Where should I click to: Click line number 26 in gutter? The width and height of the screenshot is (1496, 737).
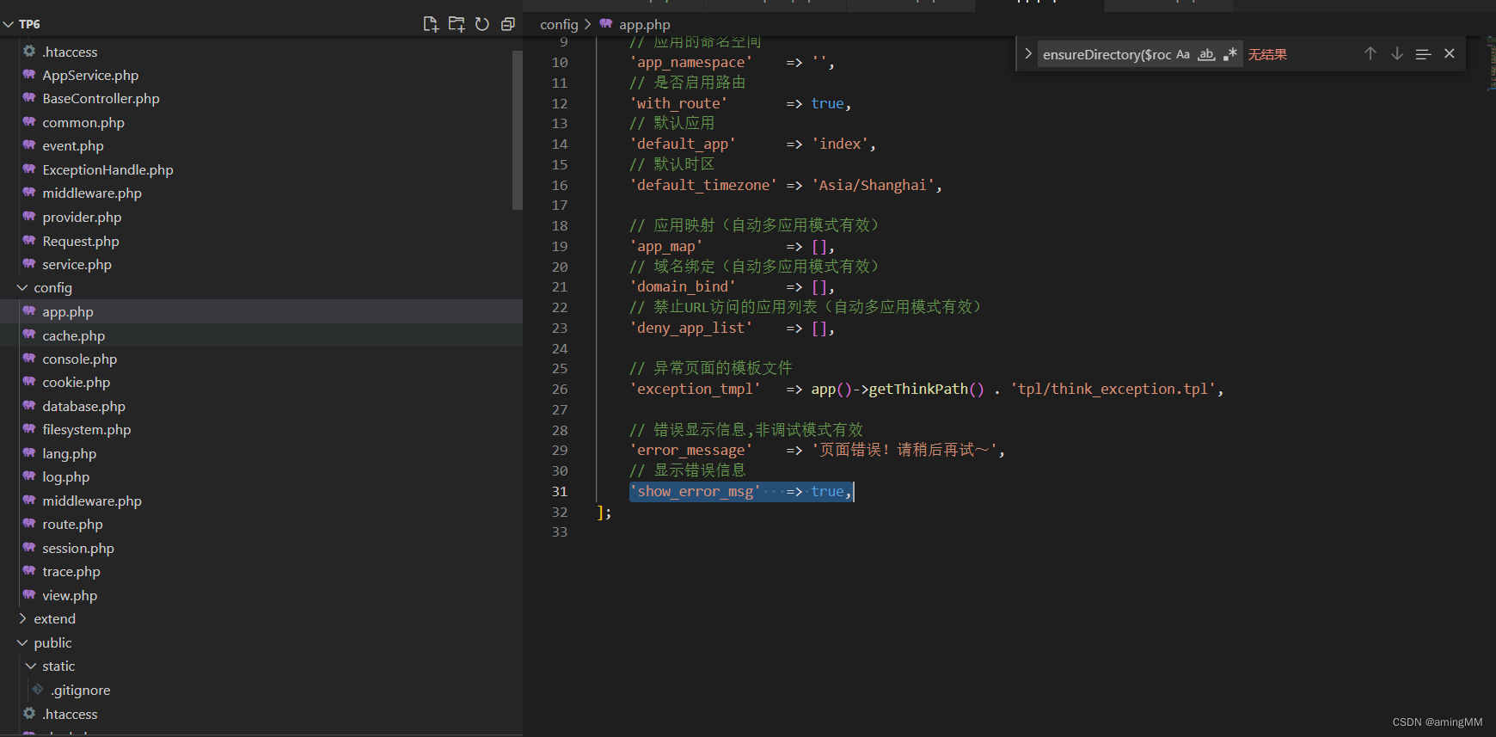pos(560,389)
